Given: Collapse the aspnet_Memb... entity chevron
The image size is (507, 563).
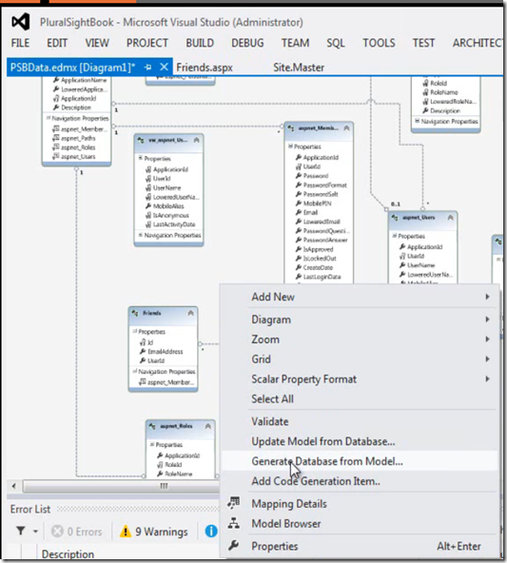Looking at the screenshot, I should click(346, 128).
